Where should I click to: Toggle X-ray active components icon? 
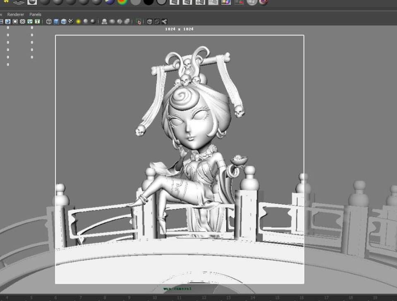157,21
